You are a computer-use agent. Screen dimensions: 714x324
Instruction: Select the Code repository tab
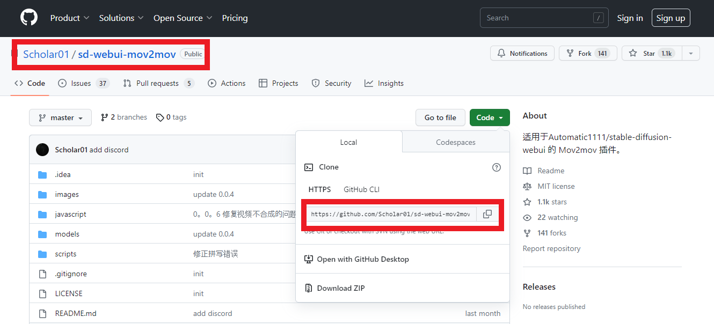point(30,83)
